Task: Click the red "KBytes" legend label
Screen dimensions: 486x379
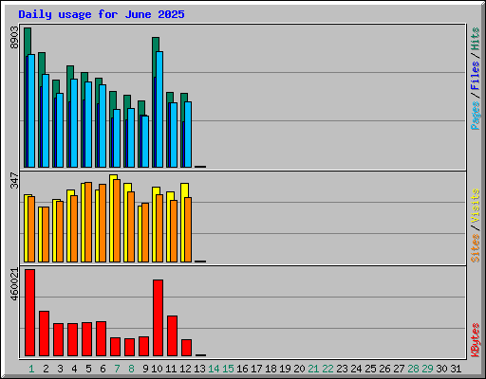Action: [x=476, y=340]
